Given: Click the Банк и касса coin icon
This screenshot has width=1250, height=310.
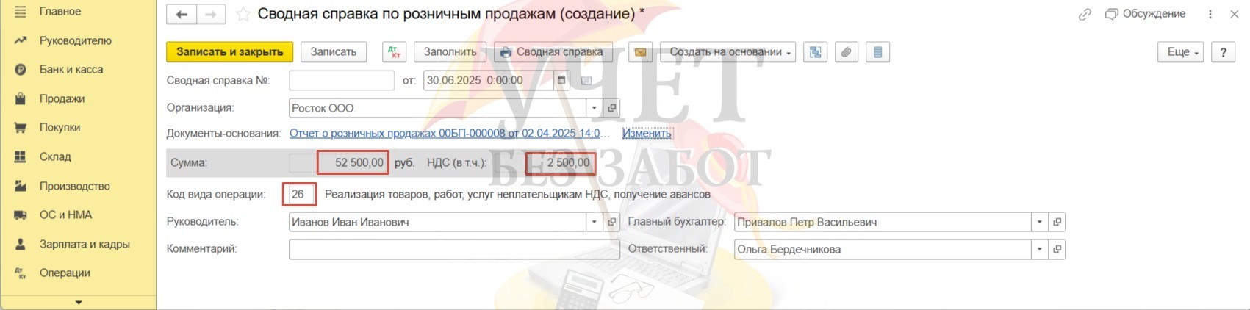Looking at the screenshot, I should point(21,70).
